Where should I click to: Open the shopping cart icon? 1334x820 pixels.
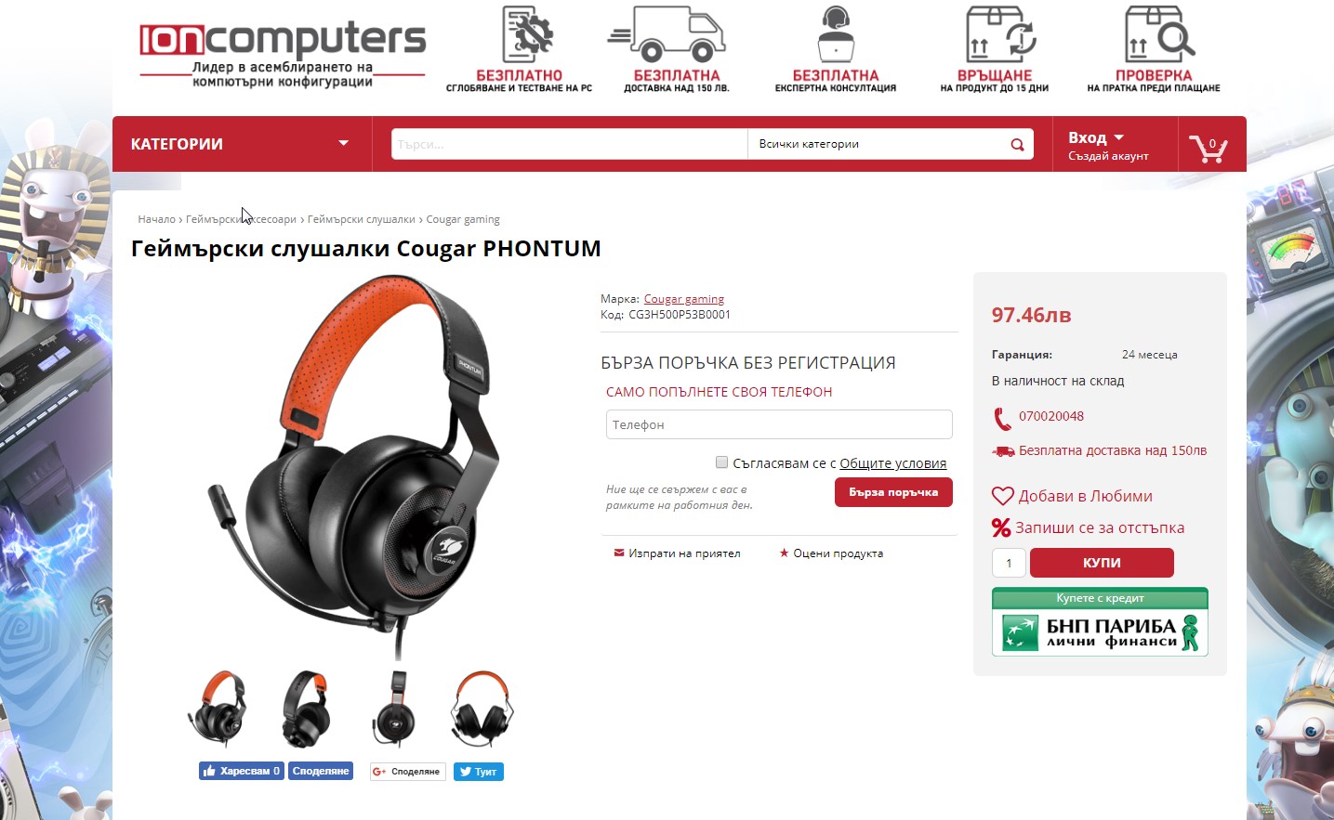(1209, 147)
